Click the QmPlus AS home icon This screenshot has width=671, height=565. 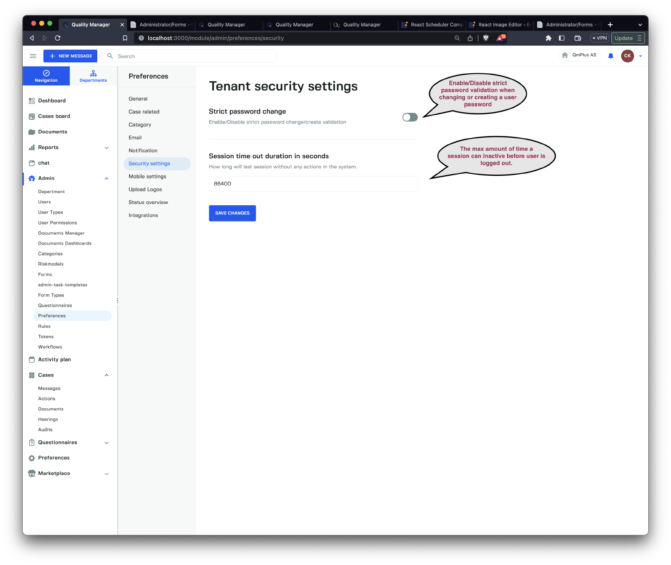point(565,55)
